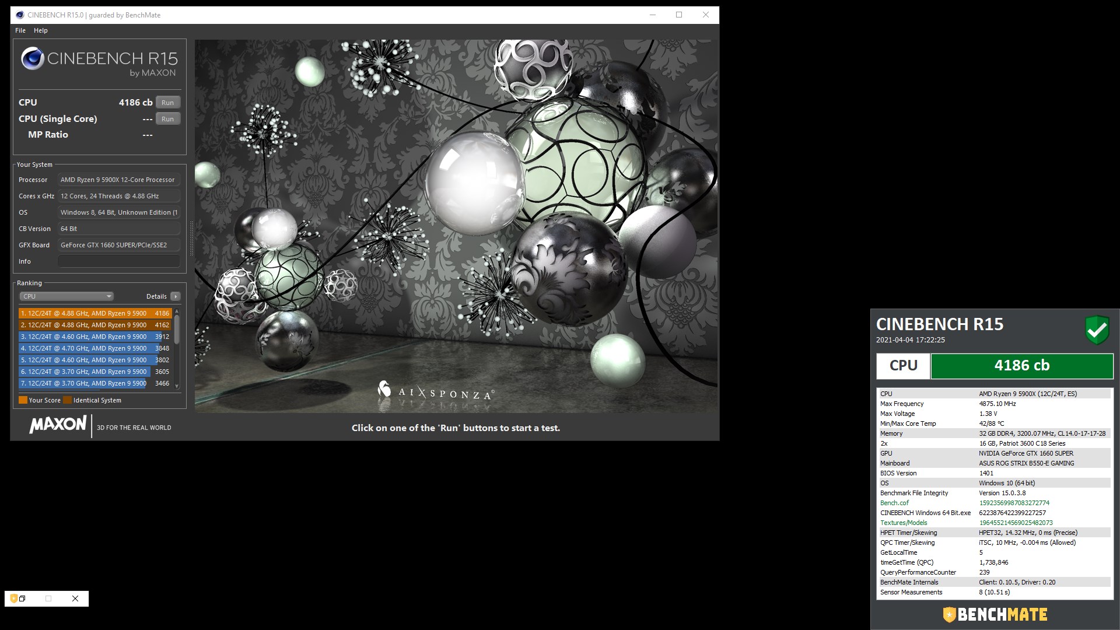Click the Bench.cof integrity link
The width and height of the screenshot is (1120, 630).
pyautogui.click(x=894, y=503)
